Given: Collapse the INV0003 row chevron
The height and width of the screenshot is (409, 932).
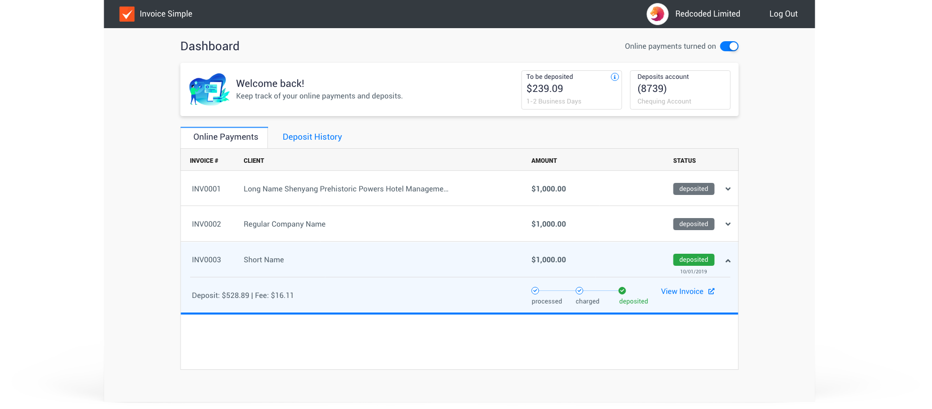Looking at the screenshot, I should click(x=728, y=261).
